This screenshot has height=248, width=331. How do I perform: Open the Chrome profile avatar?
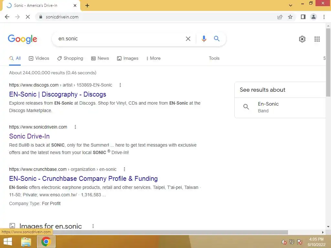pyautogui.click(x=314, y=17)
